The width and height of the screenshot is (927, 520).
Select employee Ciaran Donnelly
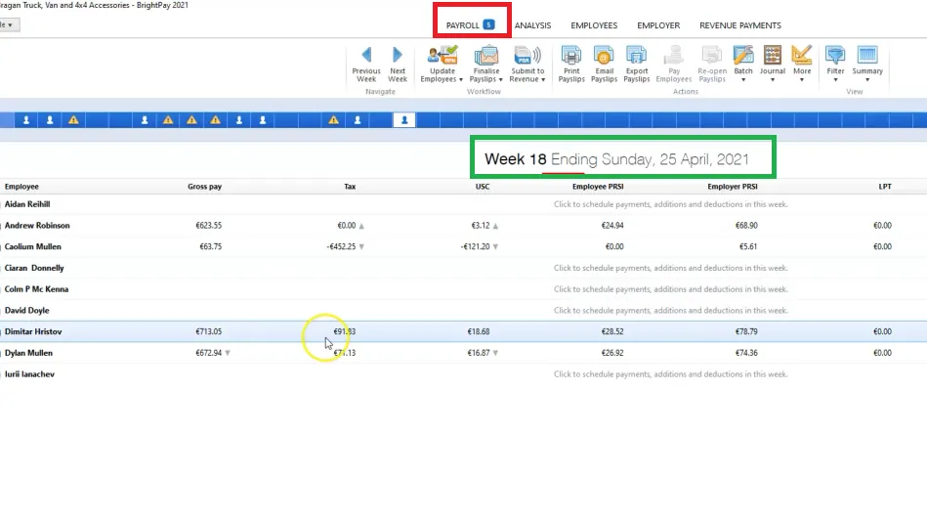point(34,268)
